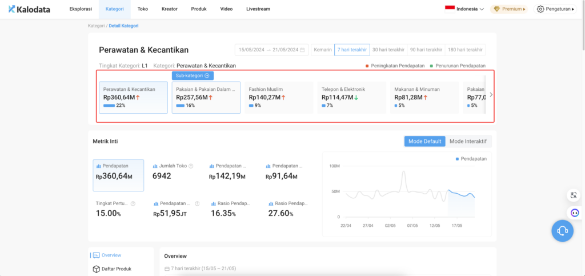This screenshot has height=276, width=585.
Task: Click help icon beside Tingkat Pertu...
Action: [x=133, y=203]
